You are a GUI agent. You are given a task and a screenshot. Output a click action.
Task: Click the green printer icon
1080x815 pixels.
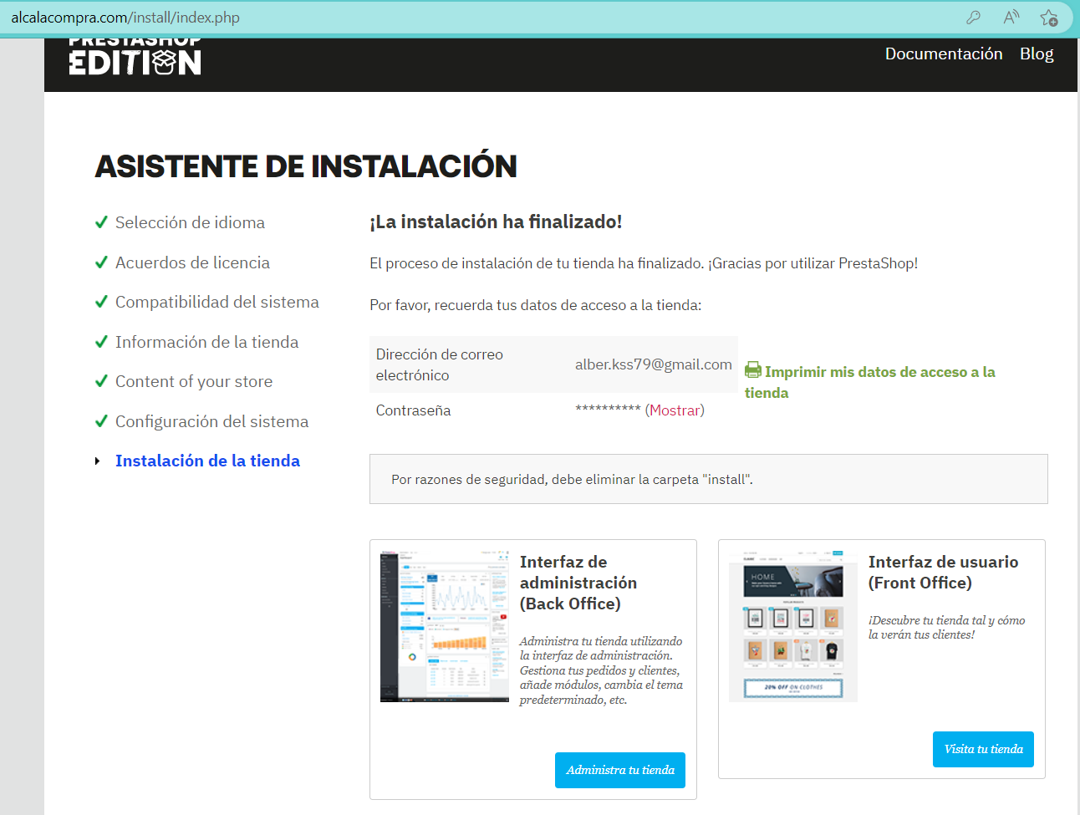pos(753,370)
